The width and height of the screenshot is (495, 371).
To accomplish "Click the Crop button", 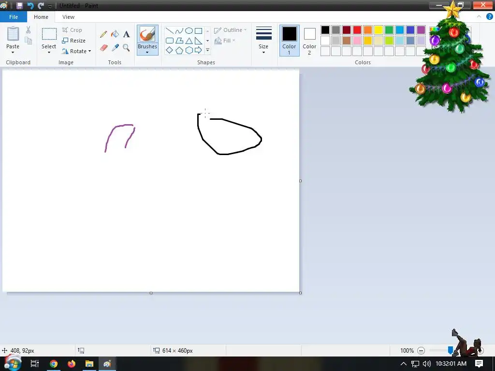I will coord(73,30).
